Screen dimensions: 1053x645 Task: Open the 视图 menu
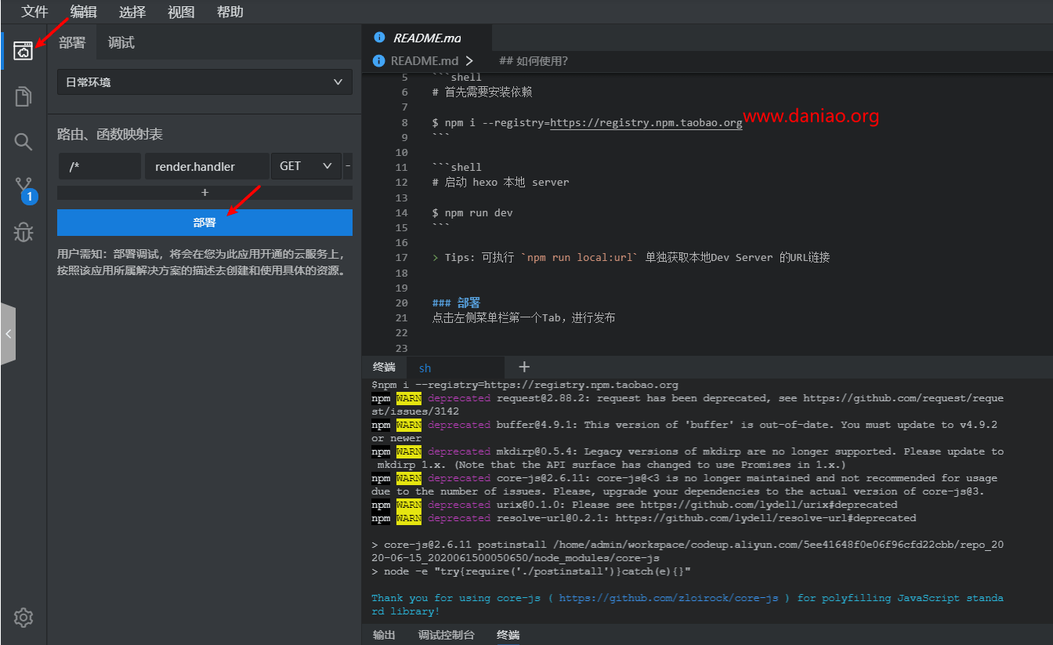pyautogui.click(x=181, y=12)
